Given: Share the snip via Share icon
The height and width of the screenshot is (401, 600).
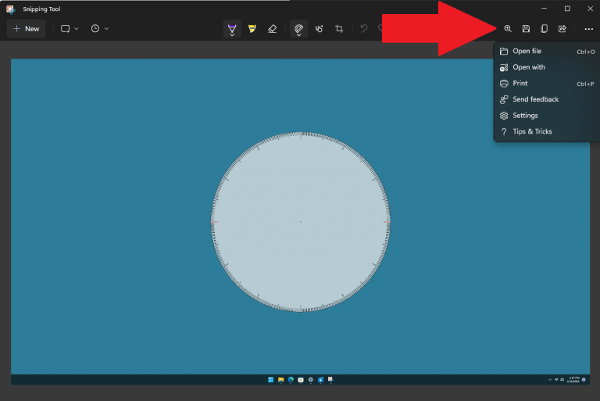Looking at the screenshot, I should click(x=562, y=29).
